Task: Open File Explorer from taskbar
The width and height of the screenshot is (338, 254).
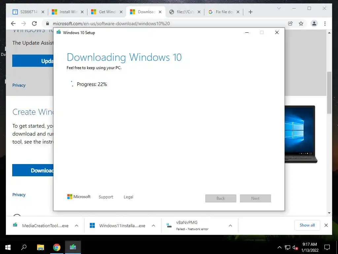Action: click(x=40, y=247)
